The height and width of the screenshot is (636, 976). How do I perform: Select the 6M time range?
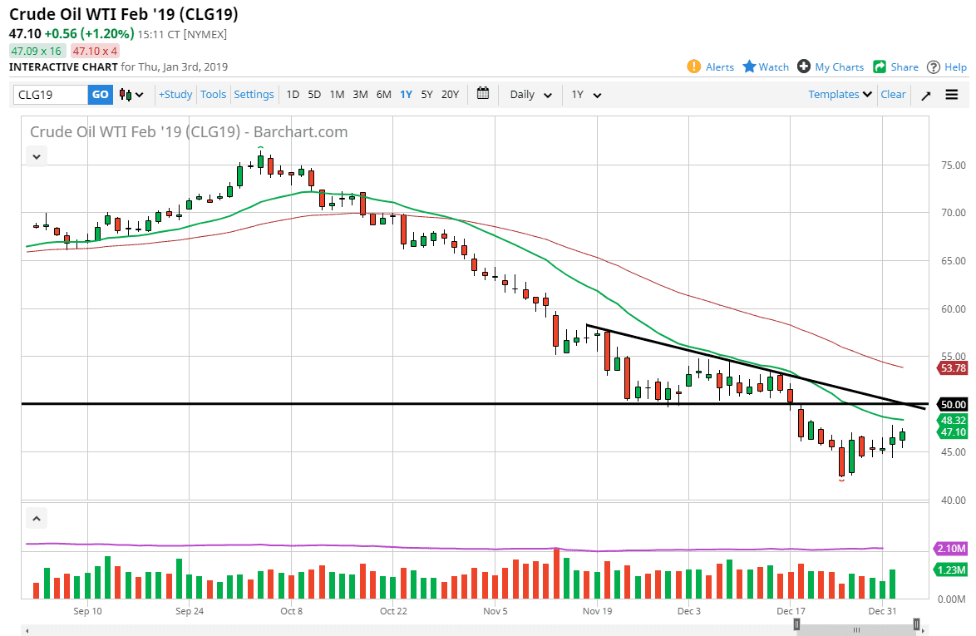(383, 95)
